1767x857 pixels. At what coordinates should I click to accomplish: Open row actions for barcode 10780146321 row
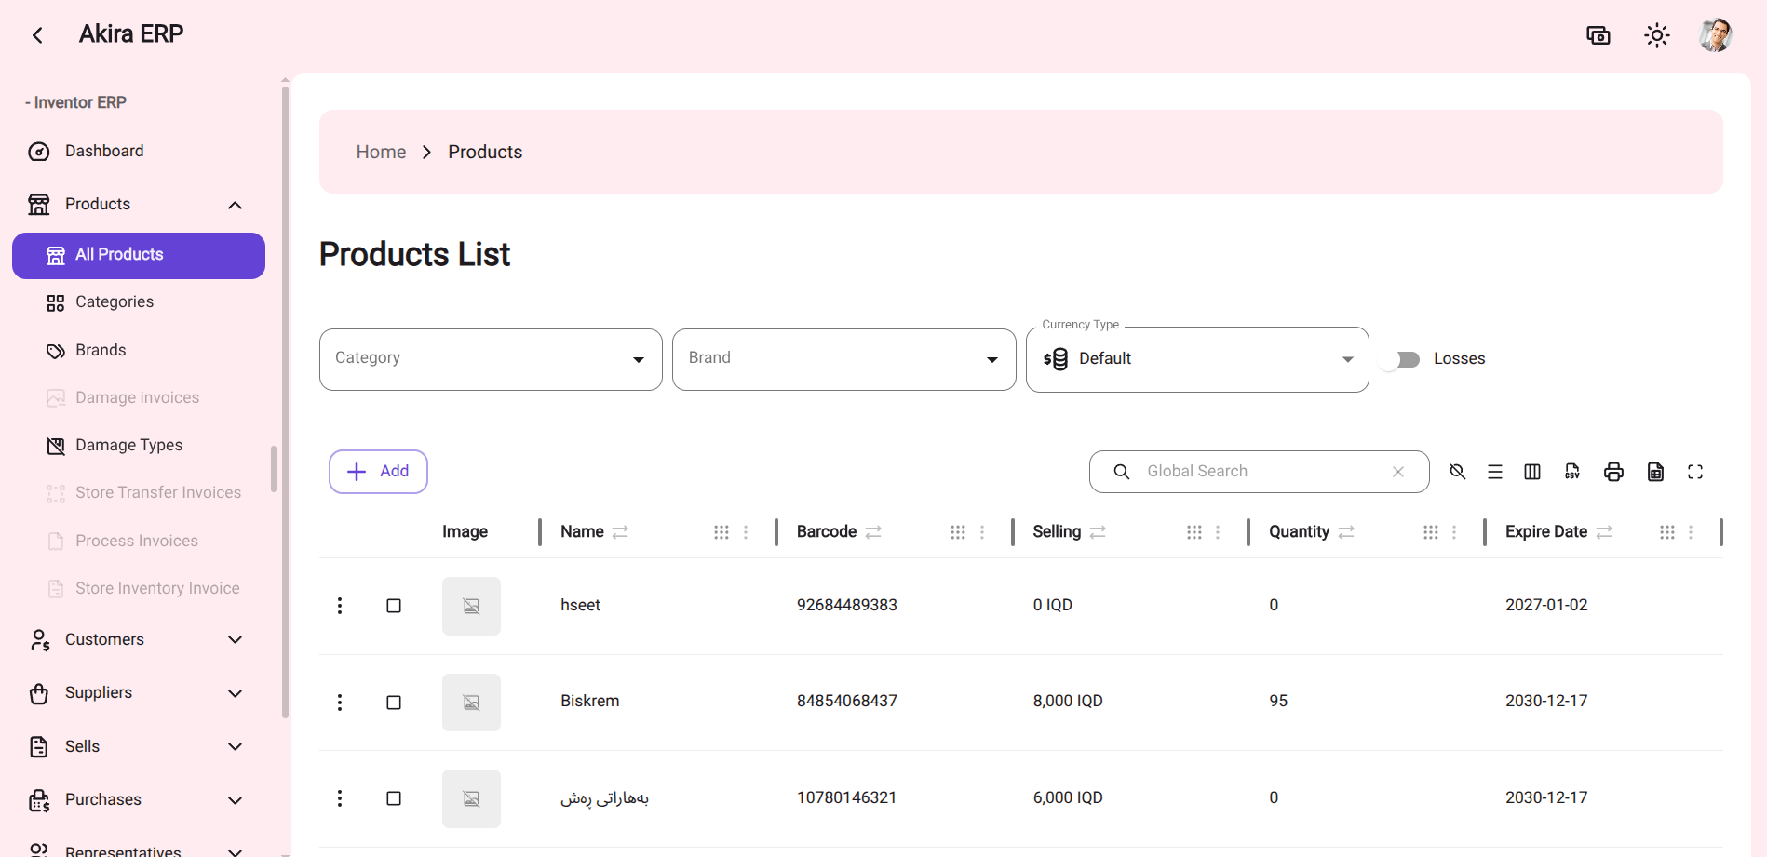coord(340,798)
